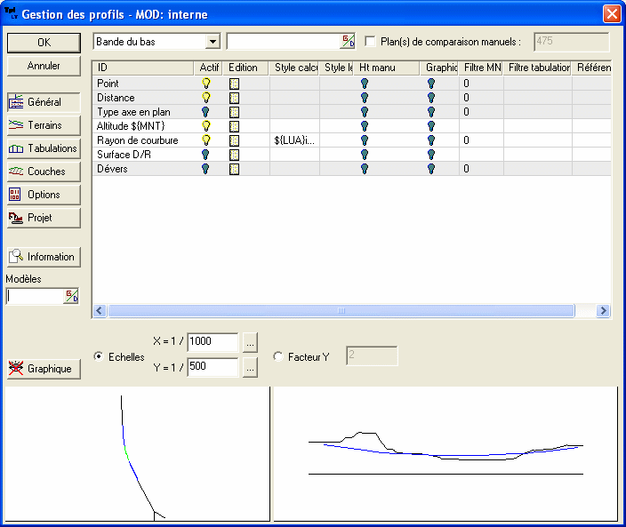The height and width of the screenshot is (527, 626).
Task: Click the Edition icon in the Point row
Action: coord(235,84)
